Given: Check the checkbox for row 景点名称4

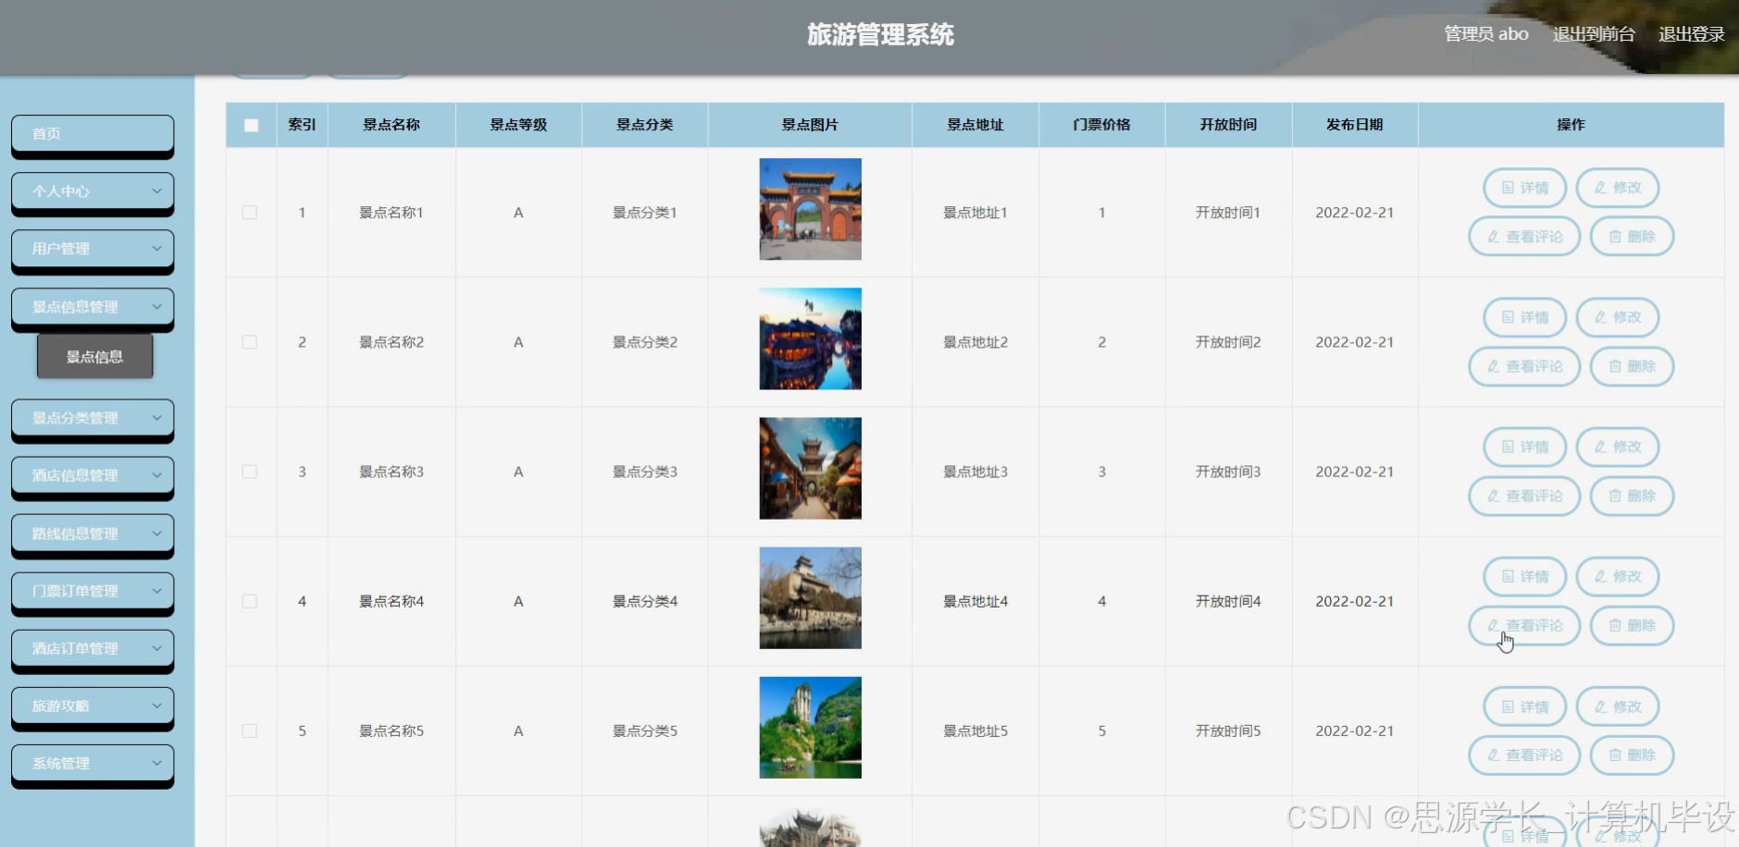Looking at the screenshot, I should pos(250,601).
